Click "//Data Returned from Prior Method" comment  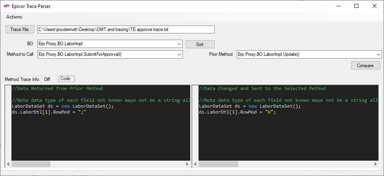[58, 88]
